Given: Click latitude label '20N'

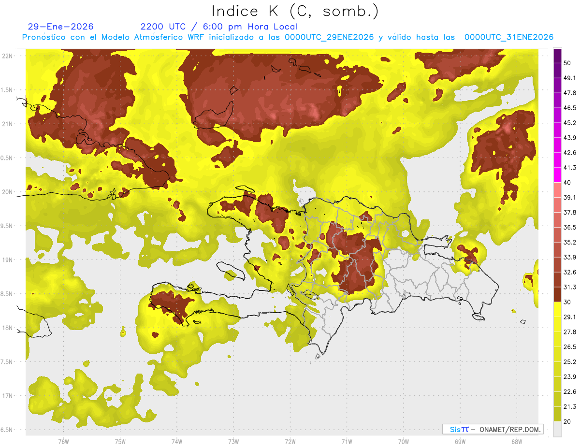Looking at the screenshot, I should click(x=7, y=192).
